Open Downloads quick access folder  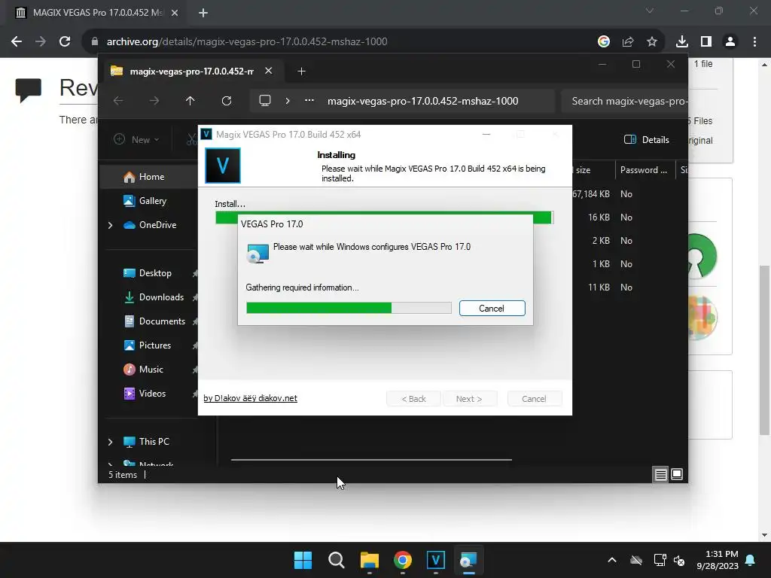pyautogui.click(x=161, y=297)
